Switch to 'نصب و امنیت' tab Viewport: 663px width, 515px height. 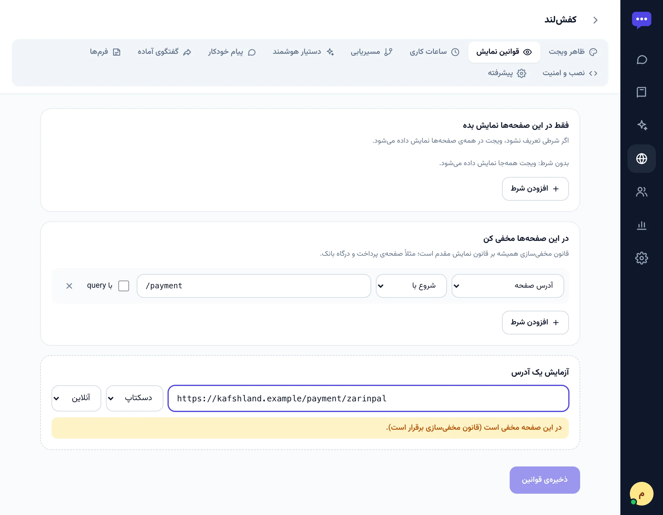[x=570, y=73]
